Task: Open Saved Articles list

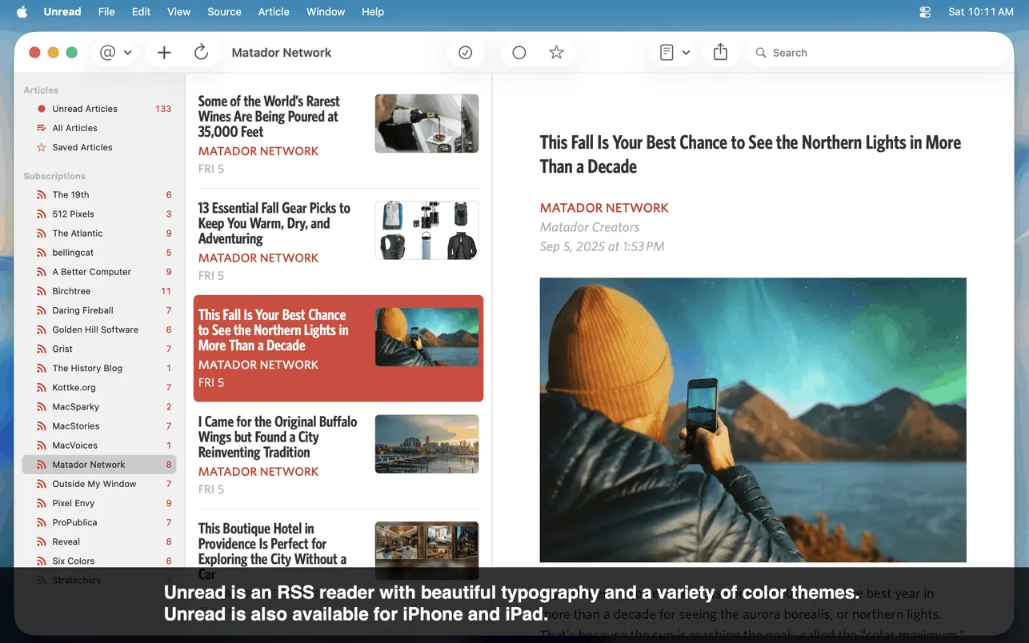Action: [x=99, y=147]
